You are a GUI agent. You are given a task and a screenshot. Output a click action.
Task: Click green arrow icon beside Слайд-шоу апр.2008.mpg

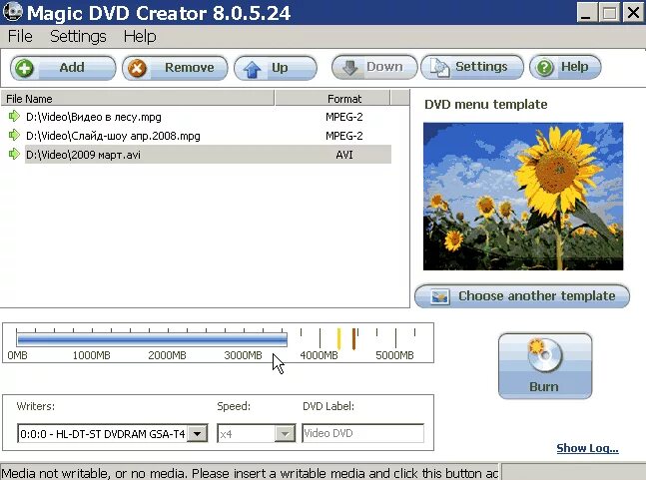click(x=14, y=135)
